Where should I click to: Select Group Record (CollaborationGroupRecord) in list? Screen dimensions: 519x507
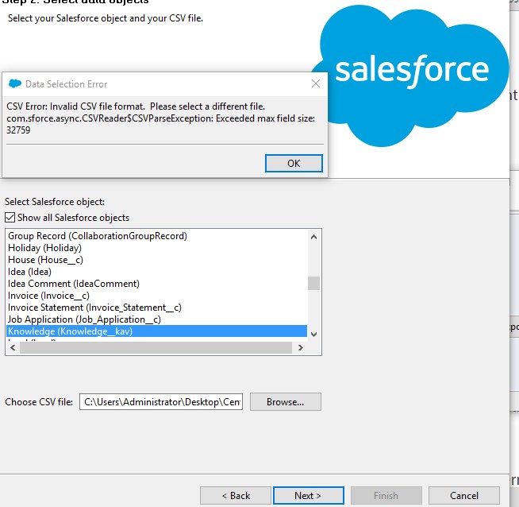click(x=97, y=236)
